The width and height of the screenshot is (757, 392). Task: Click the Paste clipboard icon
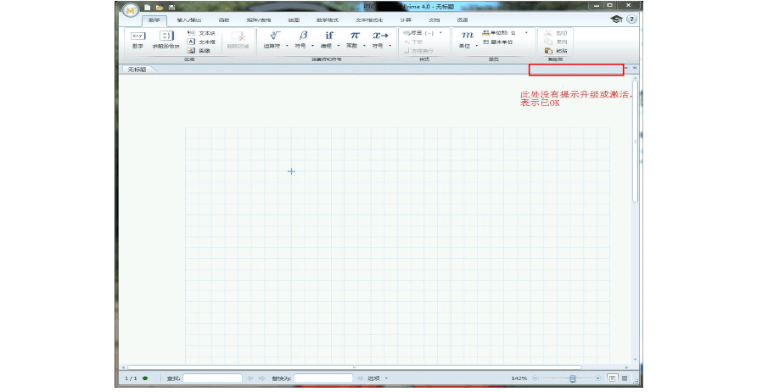pos(548,51)
